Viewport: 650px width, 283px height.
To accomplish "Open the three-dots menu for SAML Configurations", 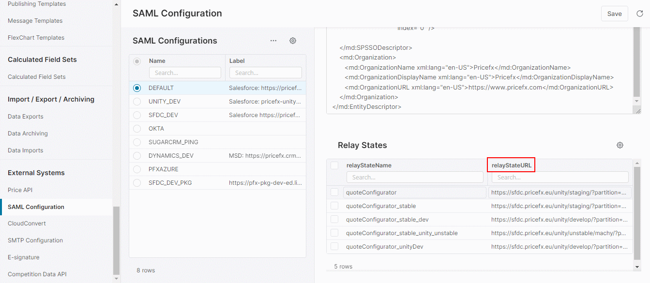I will pyautogui.click(x=273, y=41).
